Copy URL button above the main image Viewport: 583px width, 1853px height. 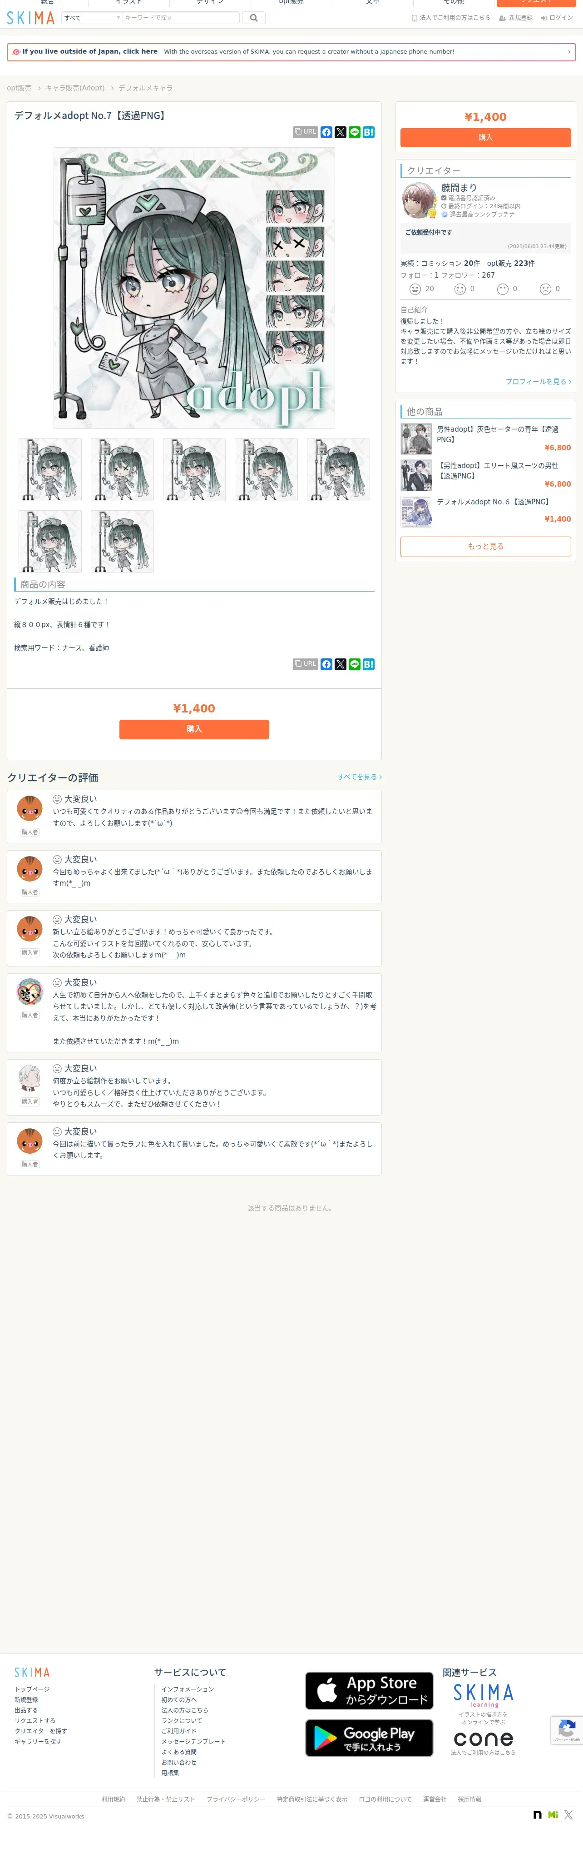306,132
